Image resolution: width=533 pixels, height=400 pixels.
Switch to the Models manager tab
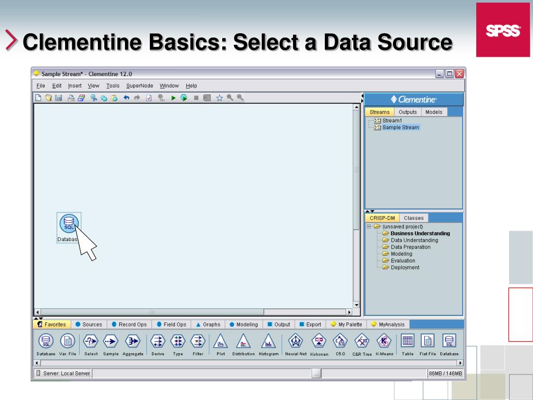(x=434, y=112)
